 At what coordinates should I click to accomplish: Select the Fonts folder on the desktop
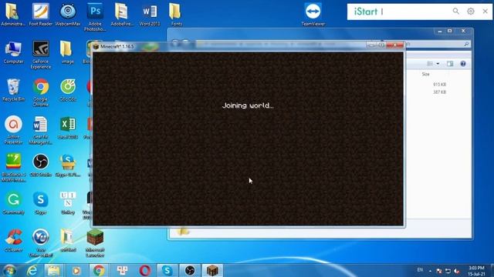point(176,14)
